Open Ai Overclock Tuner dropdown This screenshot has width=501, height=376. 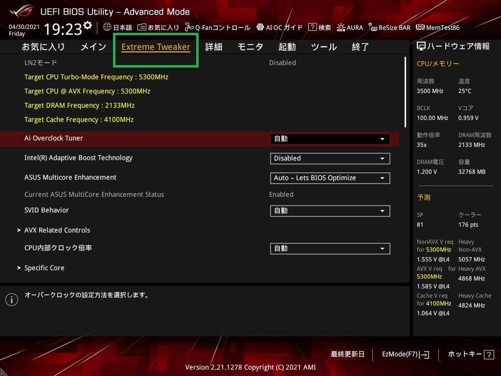330,139
